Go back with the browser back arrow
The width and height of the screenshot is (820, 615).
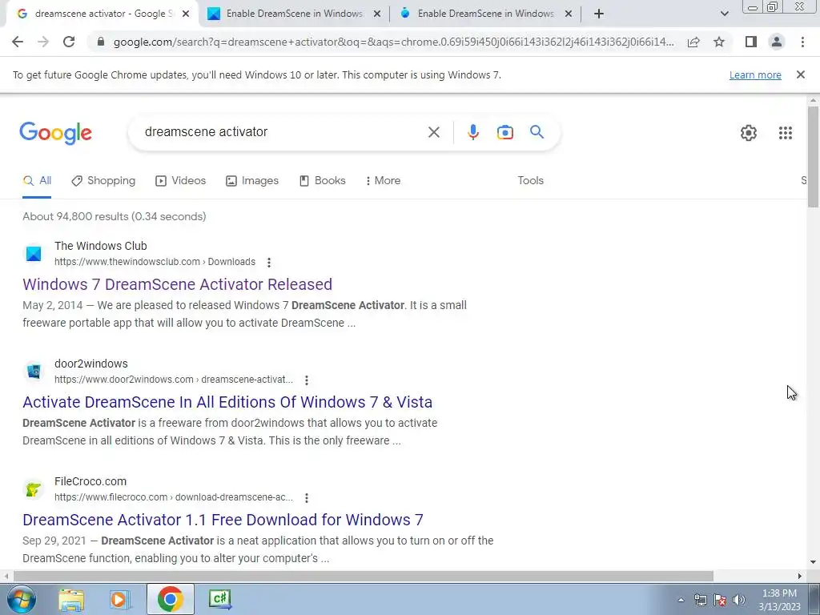click(18, 42)
